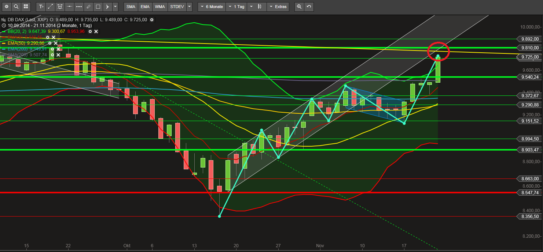The height and width of the screenshot is (252, 543).
Task: Expand the 1 Tag interval dropdown
Action: click(236, 7)
